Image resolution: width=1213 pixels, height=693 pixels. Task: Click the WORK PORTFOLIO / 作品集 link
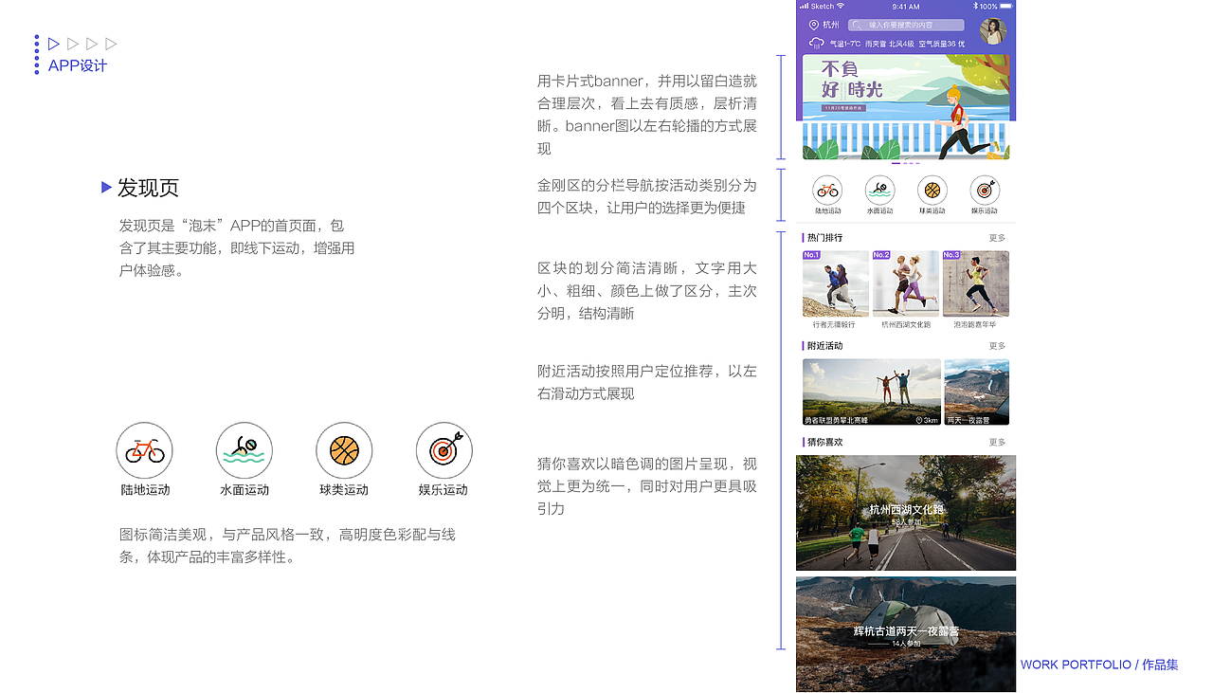[1098, 665]
